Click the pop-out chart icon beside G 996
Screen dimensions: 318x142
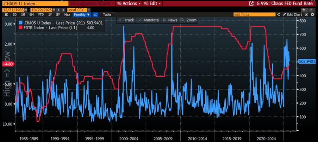(251, 4)
